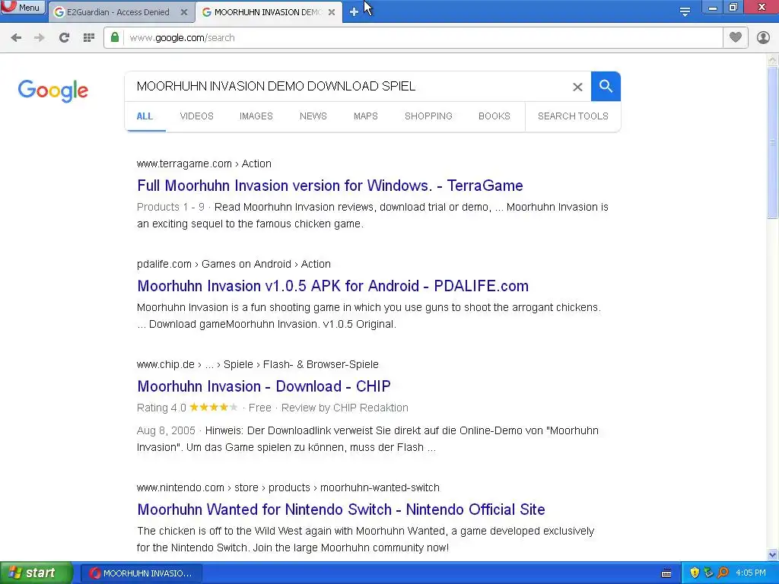Click the security shield tray icon
Viewport: 779px width, 584px height.
[695, 573]
